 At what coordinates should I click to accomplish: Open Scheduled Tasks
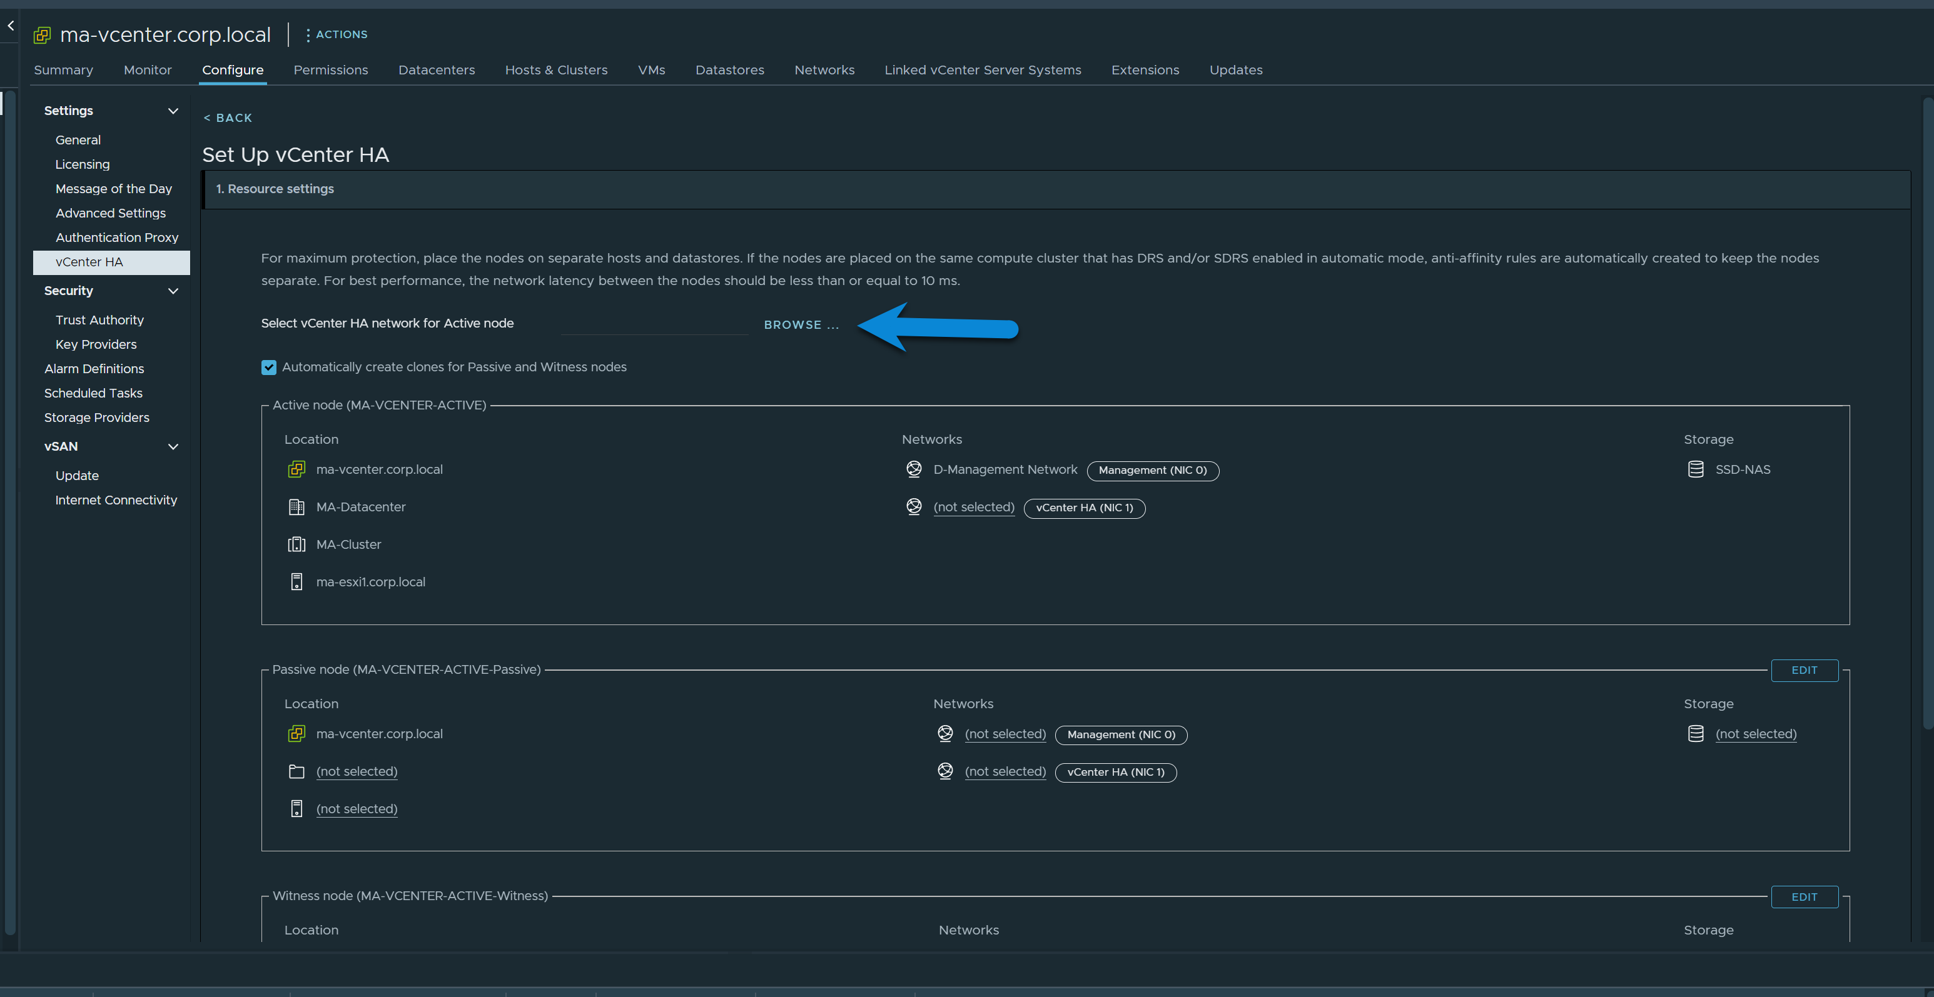tap(93, 393)
